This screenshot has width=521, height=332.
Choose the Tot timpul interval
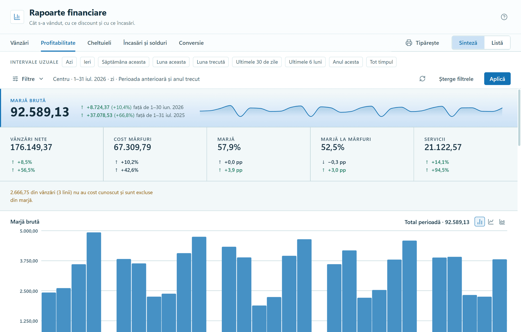click(x=381, y=62)
